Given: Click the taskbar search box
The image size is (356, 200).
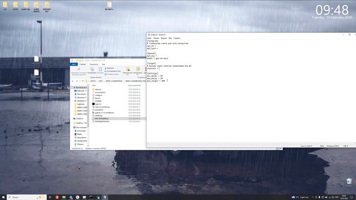Looking at the screenshot, I should click(x=27, y=197).
